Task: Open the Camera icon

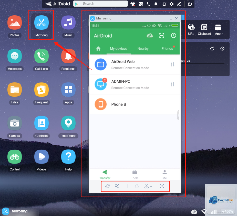Action: pos(15,123)
